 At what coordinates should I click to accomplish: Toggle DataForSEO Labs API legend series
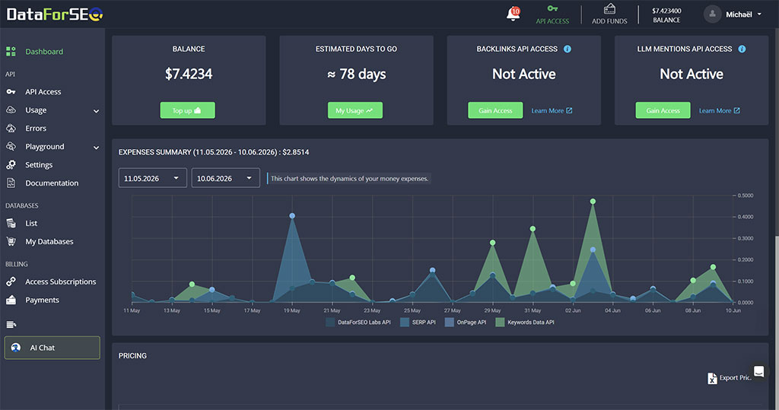[358, 322]
